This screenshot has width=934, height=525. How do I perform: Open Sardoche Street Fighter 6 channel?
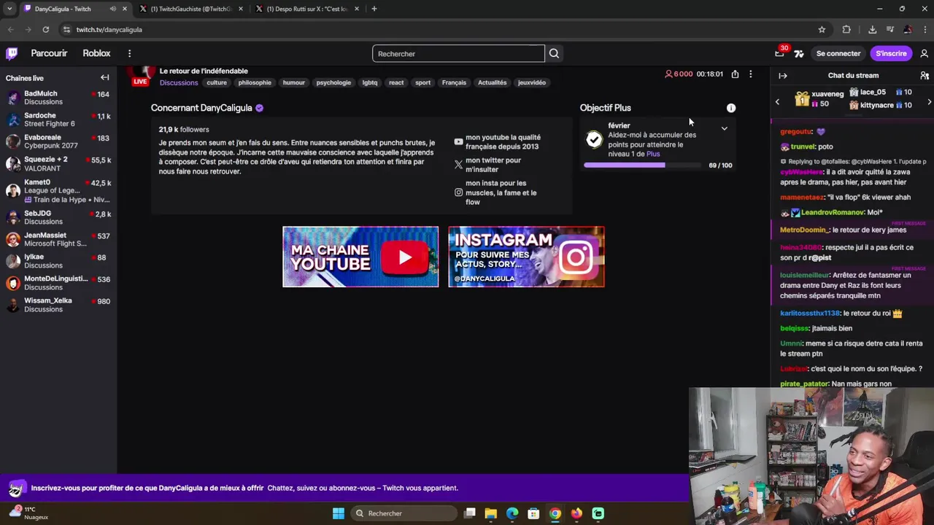58,120
